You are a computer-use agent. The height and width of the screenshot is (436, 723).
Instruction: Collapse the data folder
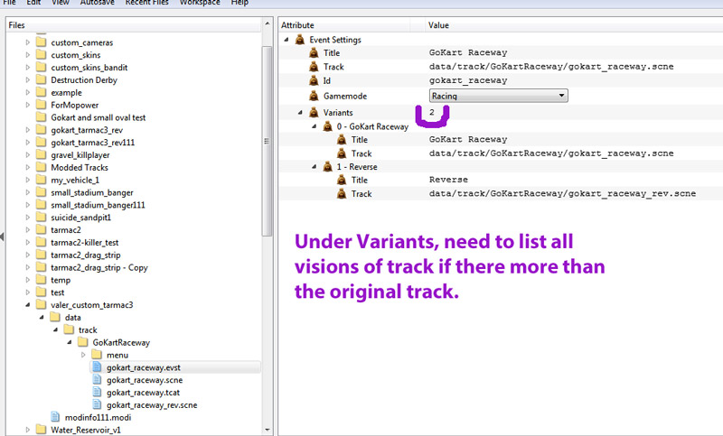[x=42, y=317]
